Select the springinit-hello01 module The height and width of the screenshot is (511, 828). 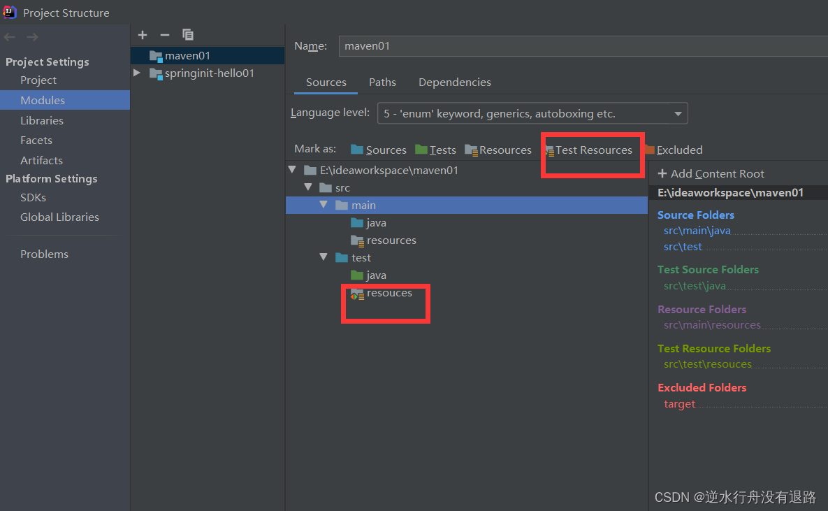coord(208,73)
